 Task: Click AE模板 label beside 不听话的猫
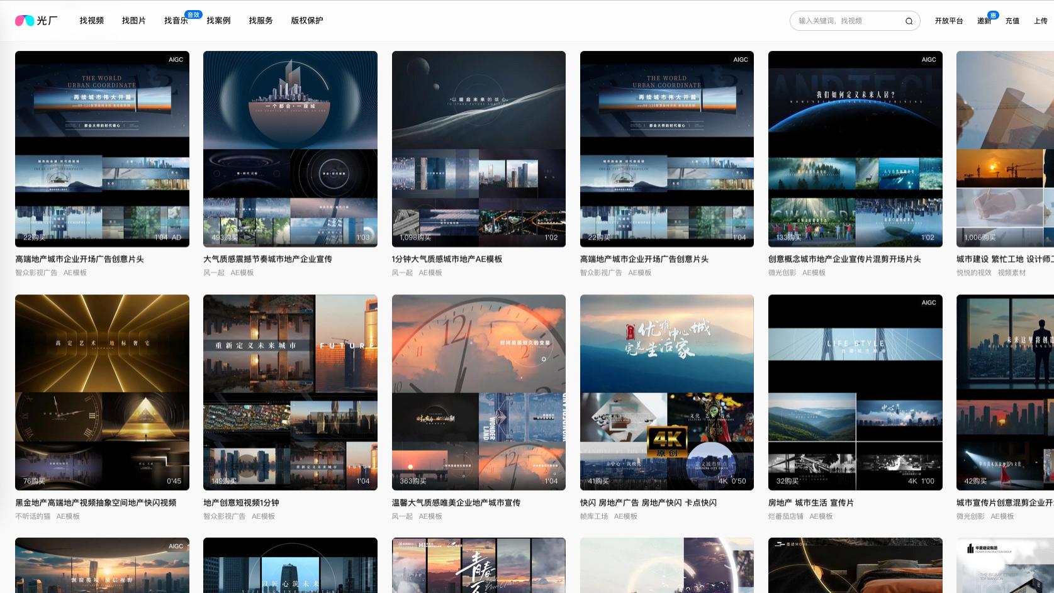(x=68, y=516)
